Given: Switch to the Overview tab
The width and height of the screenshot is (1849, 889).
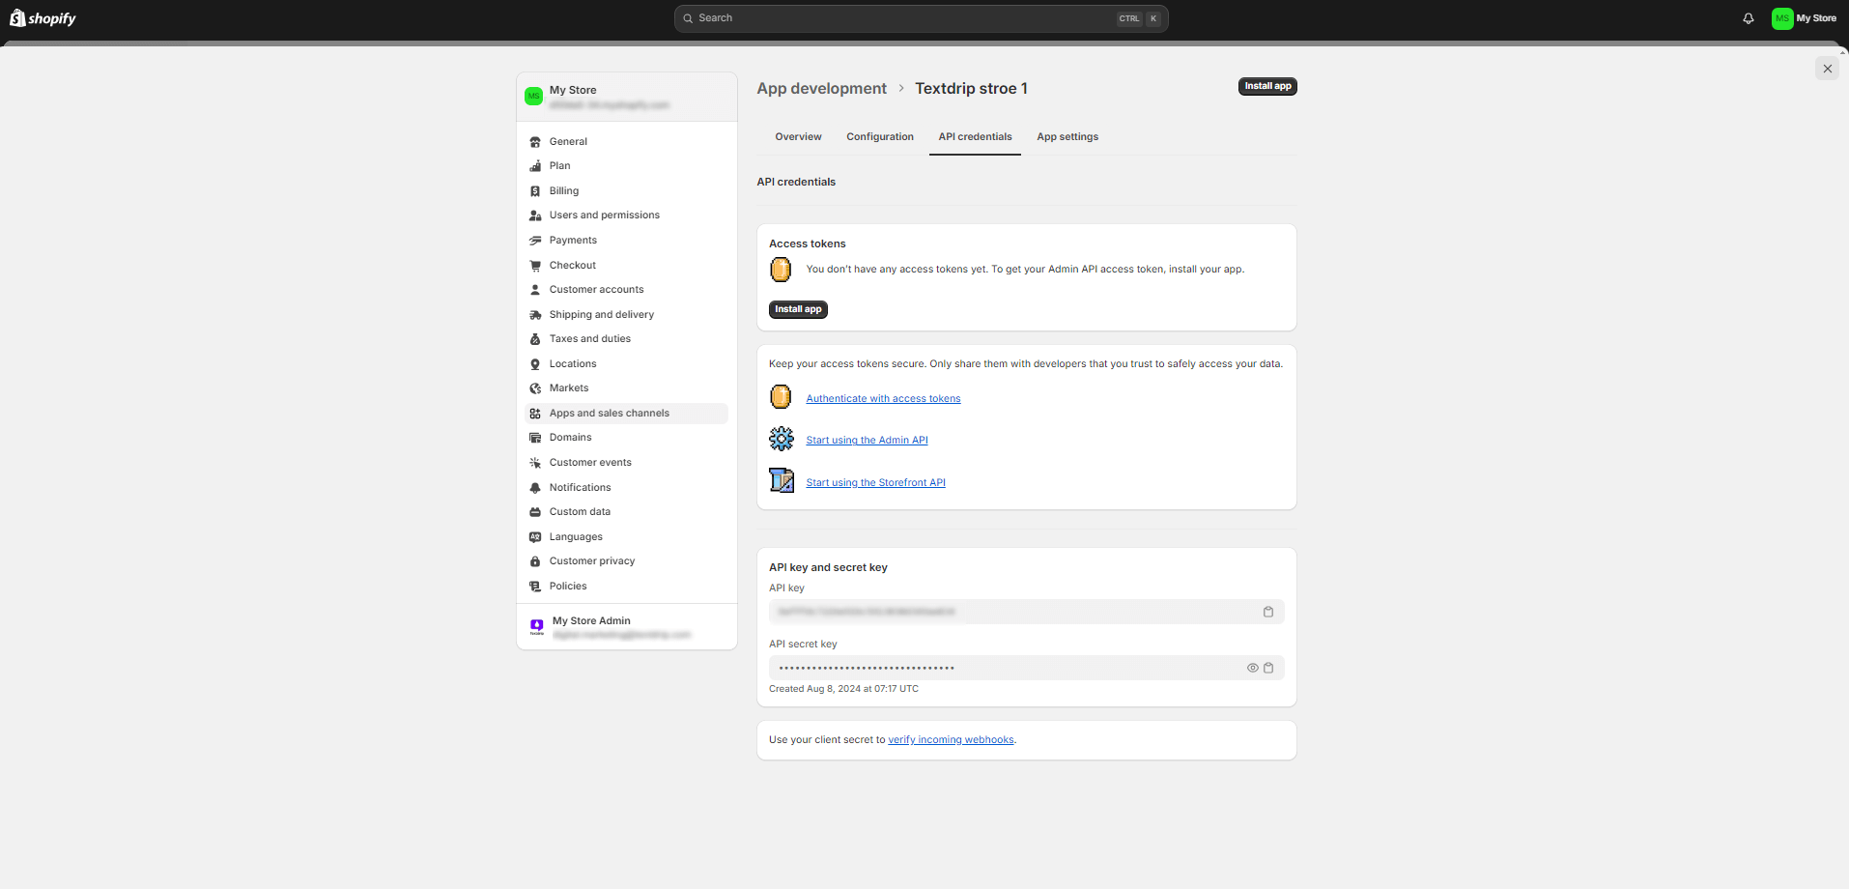Looking at the screenshot, I should [x=797, y=136].
